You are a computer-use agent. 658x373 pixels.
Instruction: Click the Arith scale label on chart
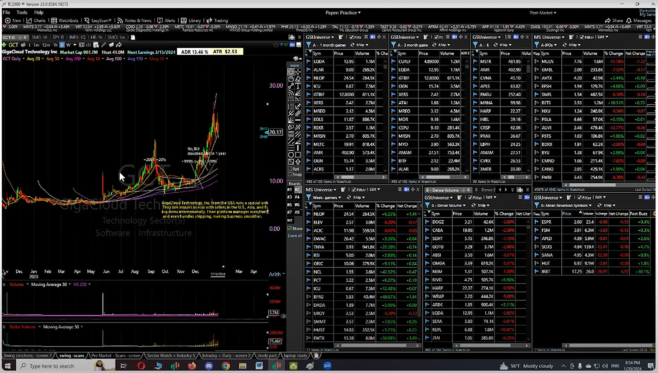pyautogui.click(x=275, y=274)
